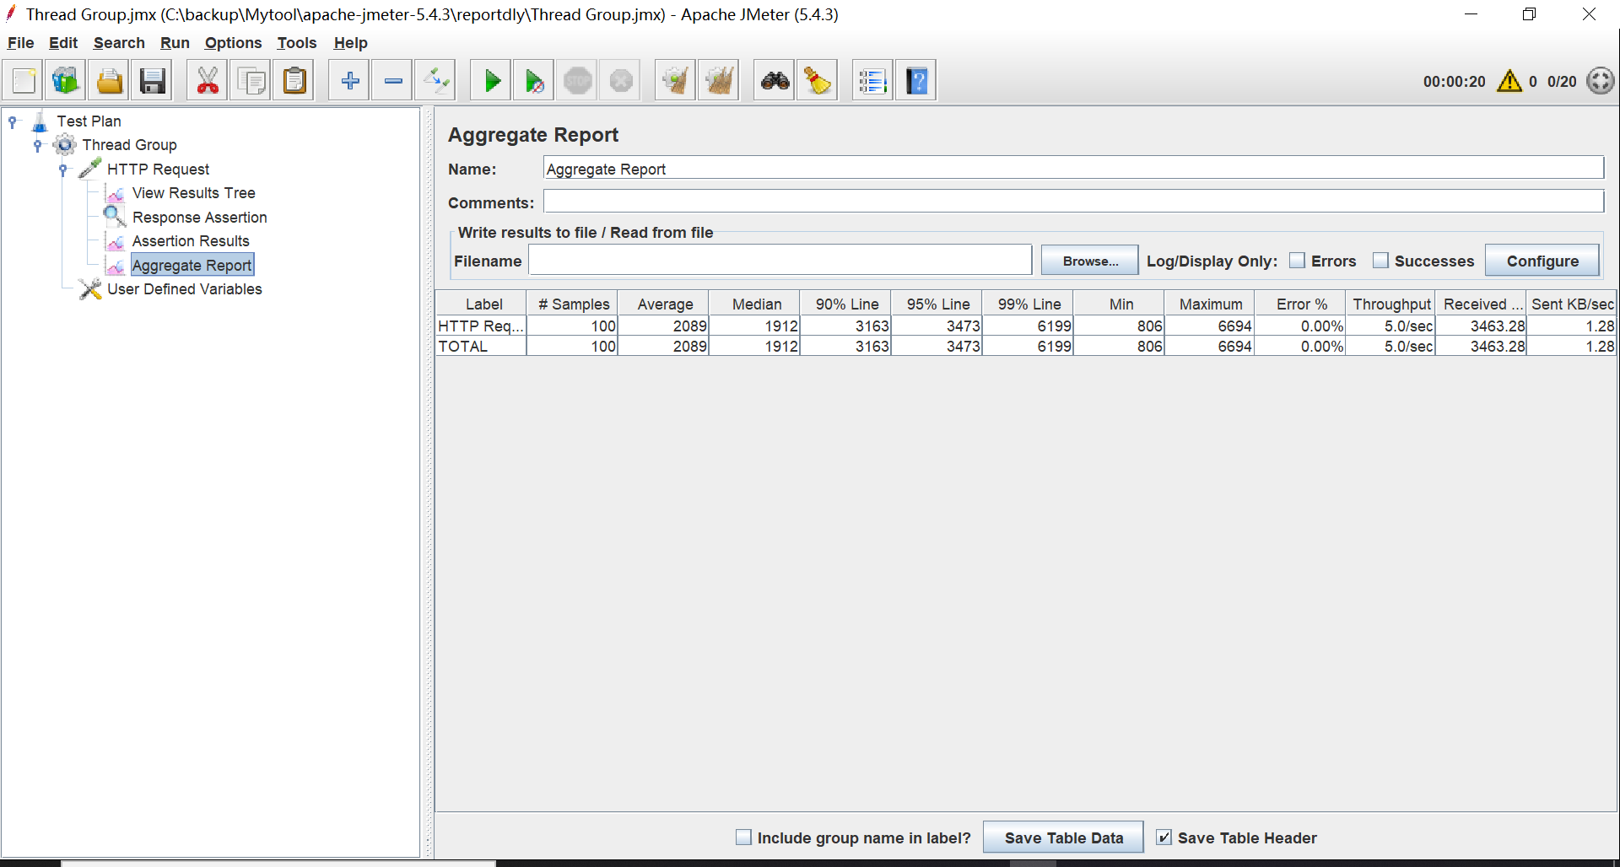Click the Cut scissors icon
This screenshot has width=1620, height=867.
[208, 81]
